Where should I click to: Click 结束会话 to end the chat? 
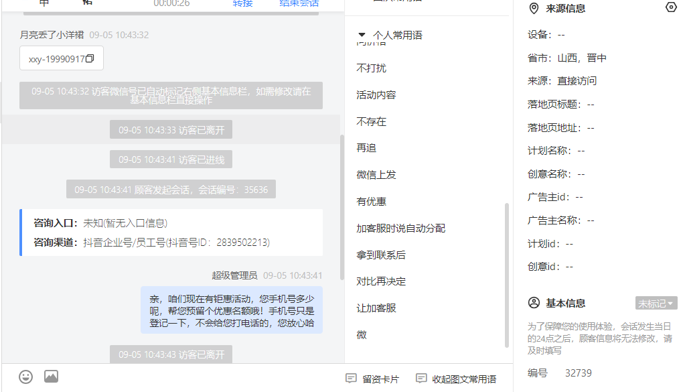(x=299, y=3)
